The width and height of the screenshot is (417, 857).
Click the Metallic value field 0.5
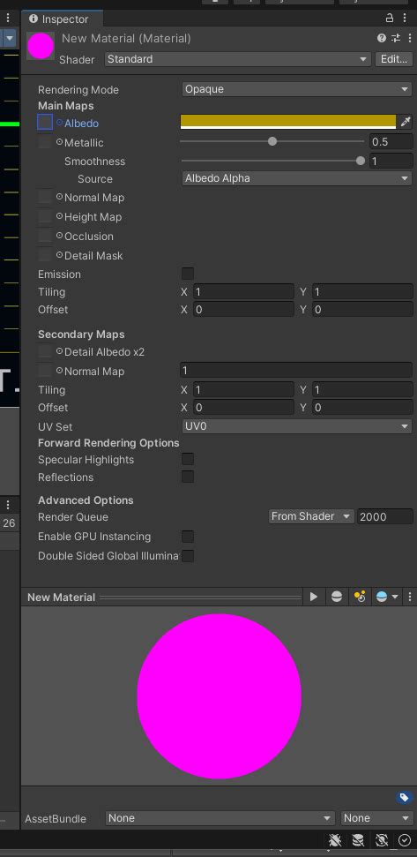[391, 142]
